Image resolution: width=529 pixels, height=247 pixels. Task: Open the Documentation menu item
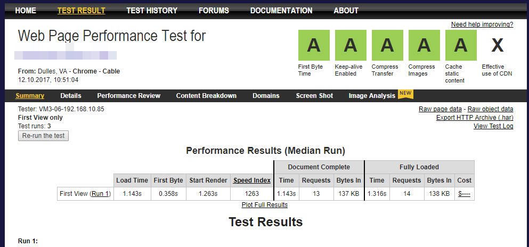pyautogui.click(x=281, y=11)
